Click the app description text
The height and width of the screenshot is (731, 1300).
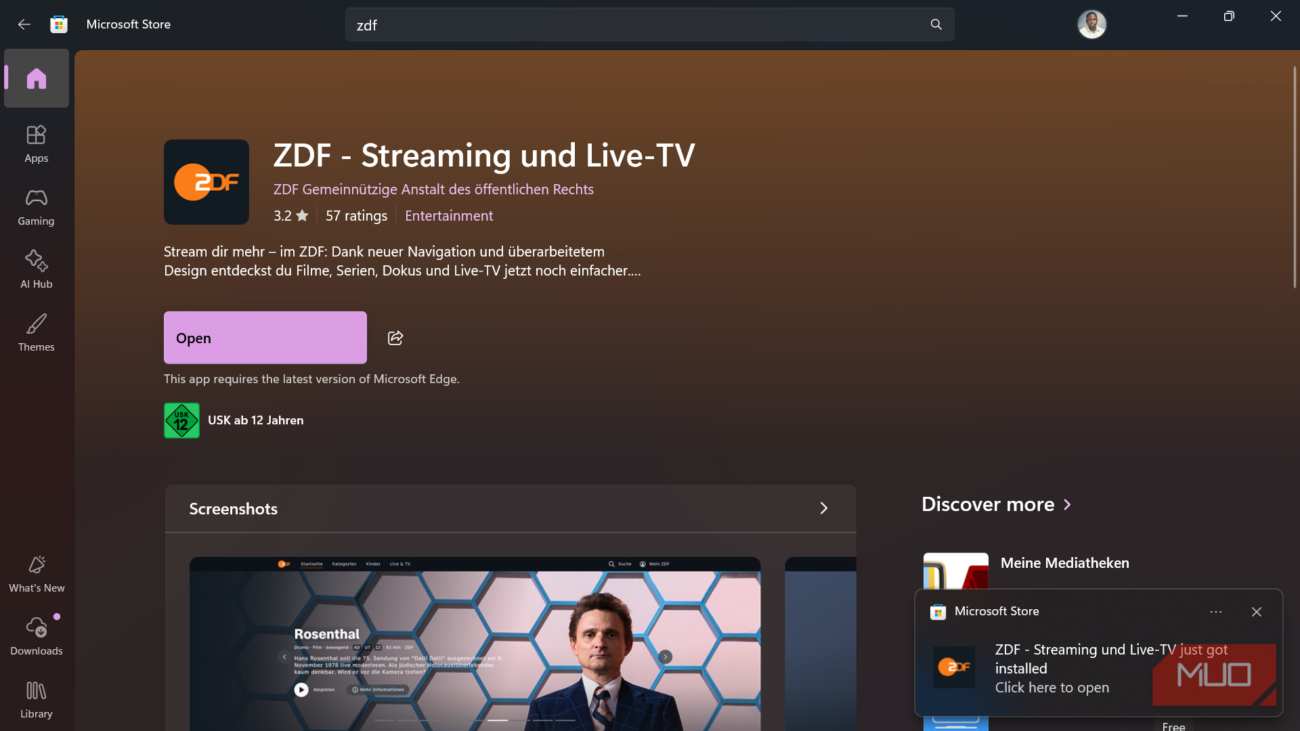point(402,261)
